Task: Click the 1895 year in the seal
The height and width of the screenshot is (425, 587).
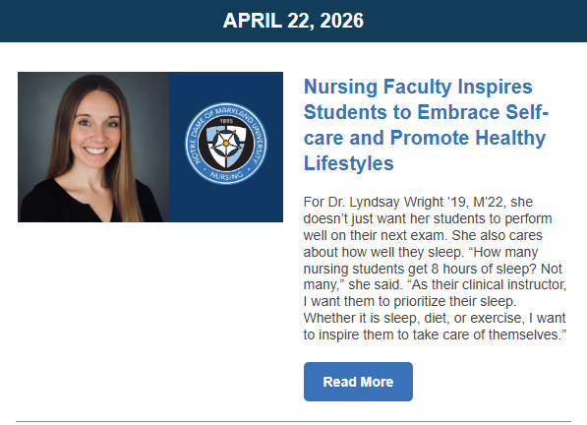Action: [226, 121]
